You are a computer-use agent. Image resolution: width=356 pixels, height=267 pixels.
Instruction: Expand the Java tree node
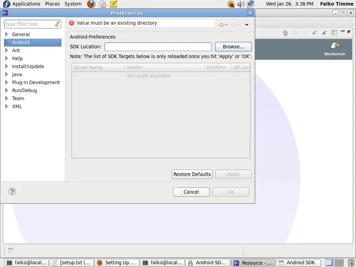tap(7, 74)
